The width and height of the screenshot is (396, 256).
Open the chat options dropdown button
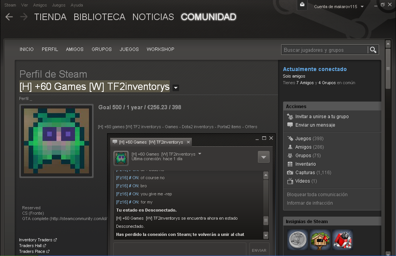pyautogui.click(x=264, y=157)
